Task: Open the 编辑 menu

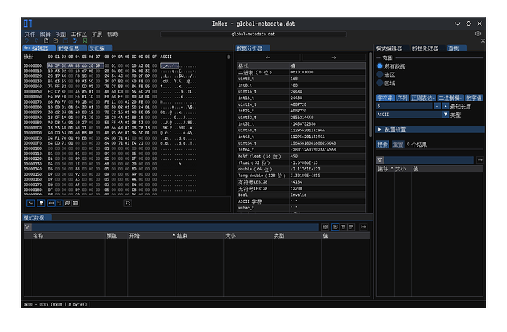Action: tap(46, 34)
